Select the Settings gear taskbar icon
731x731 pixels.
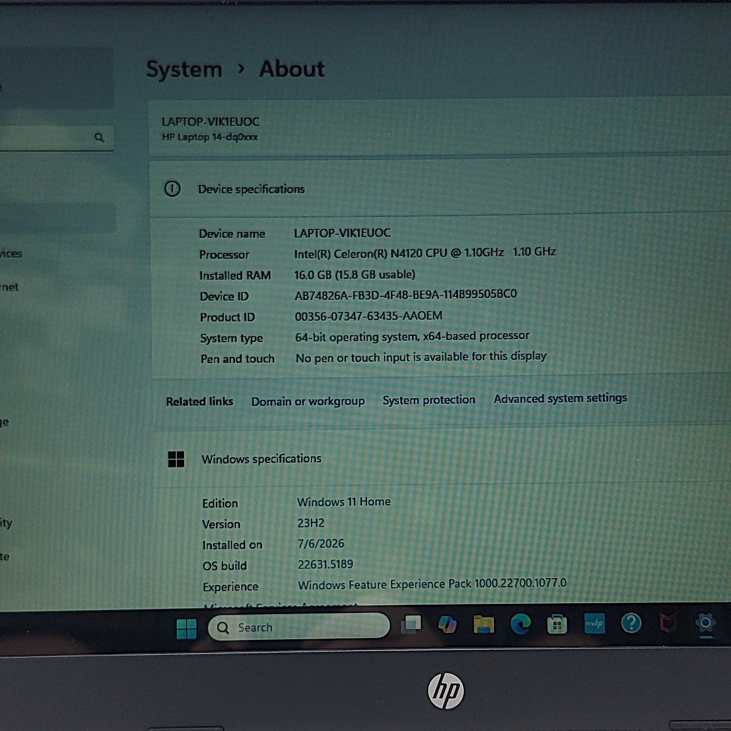tap(705, 622)
